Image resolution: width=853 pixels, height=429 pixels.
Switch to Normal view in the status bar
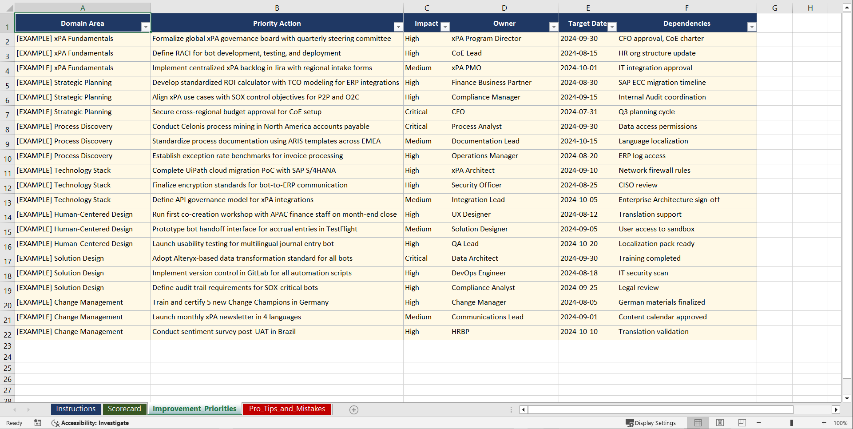coord(698,423)
